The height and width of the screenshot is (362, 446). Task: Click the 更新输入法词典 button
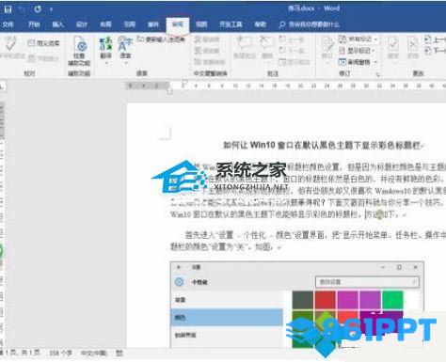pyautogui.click(x=161, y=39)
